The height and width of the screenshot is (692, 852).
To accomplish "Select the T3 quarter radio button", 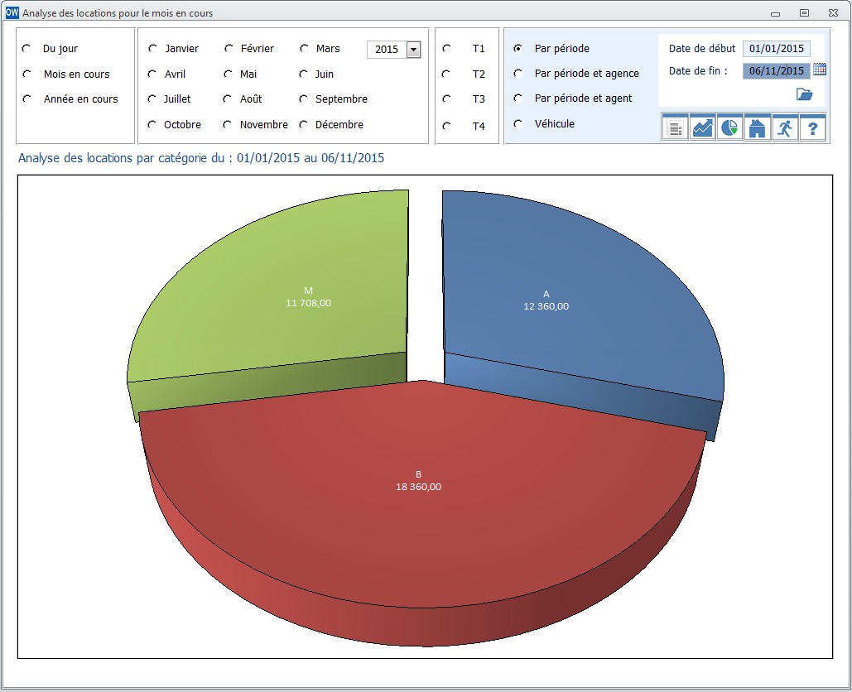I will 446,99.
